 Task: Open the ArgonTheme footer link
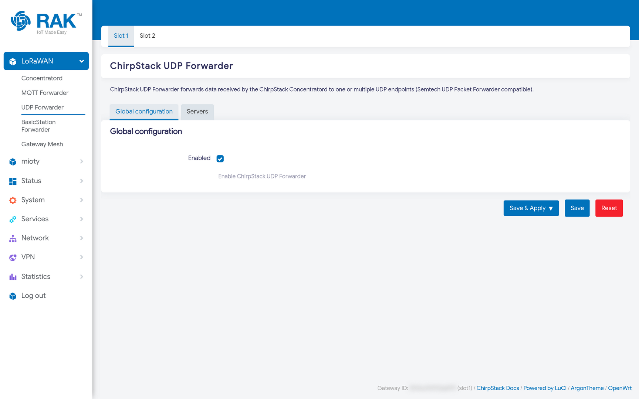pos(587,388)
